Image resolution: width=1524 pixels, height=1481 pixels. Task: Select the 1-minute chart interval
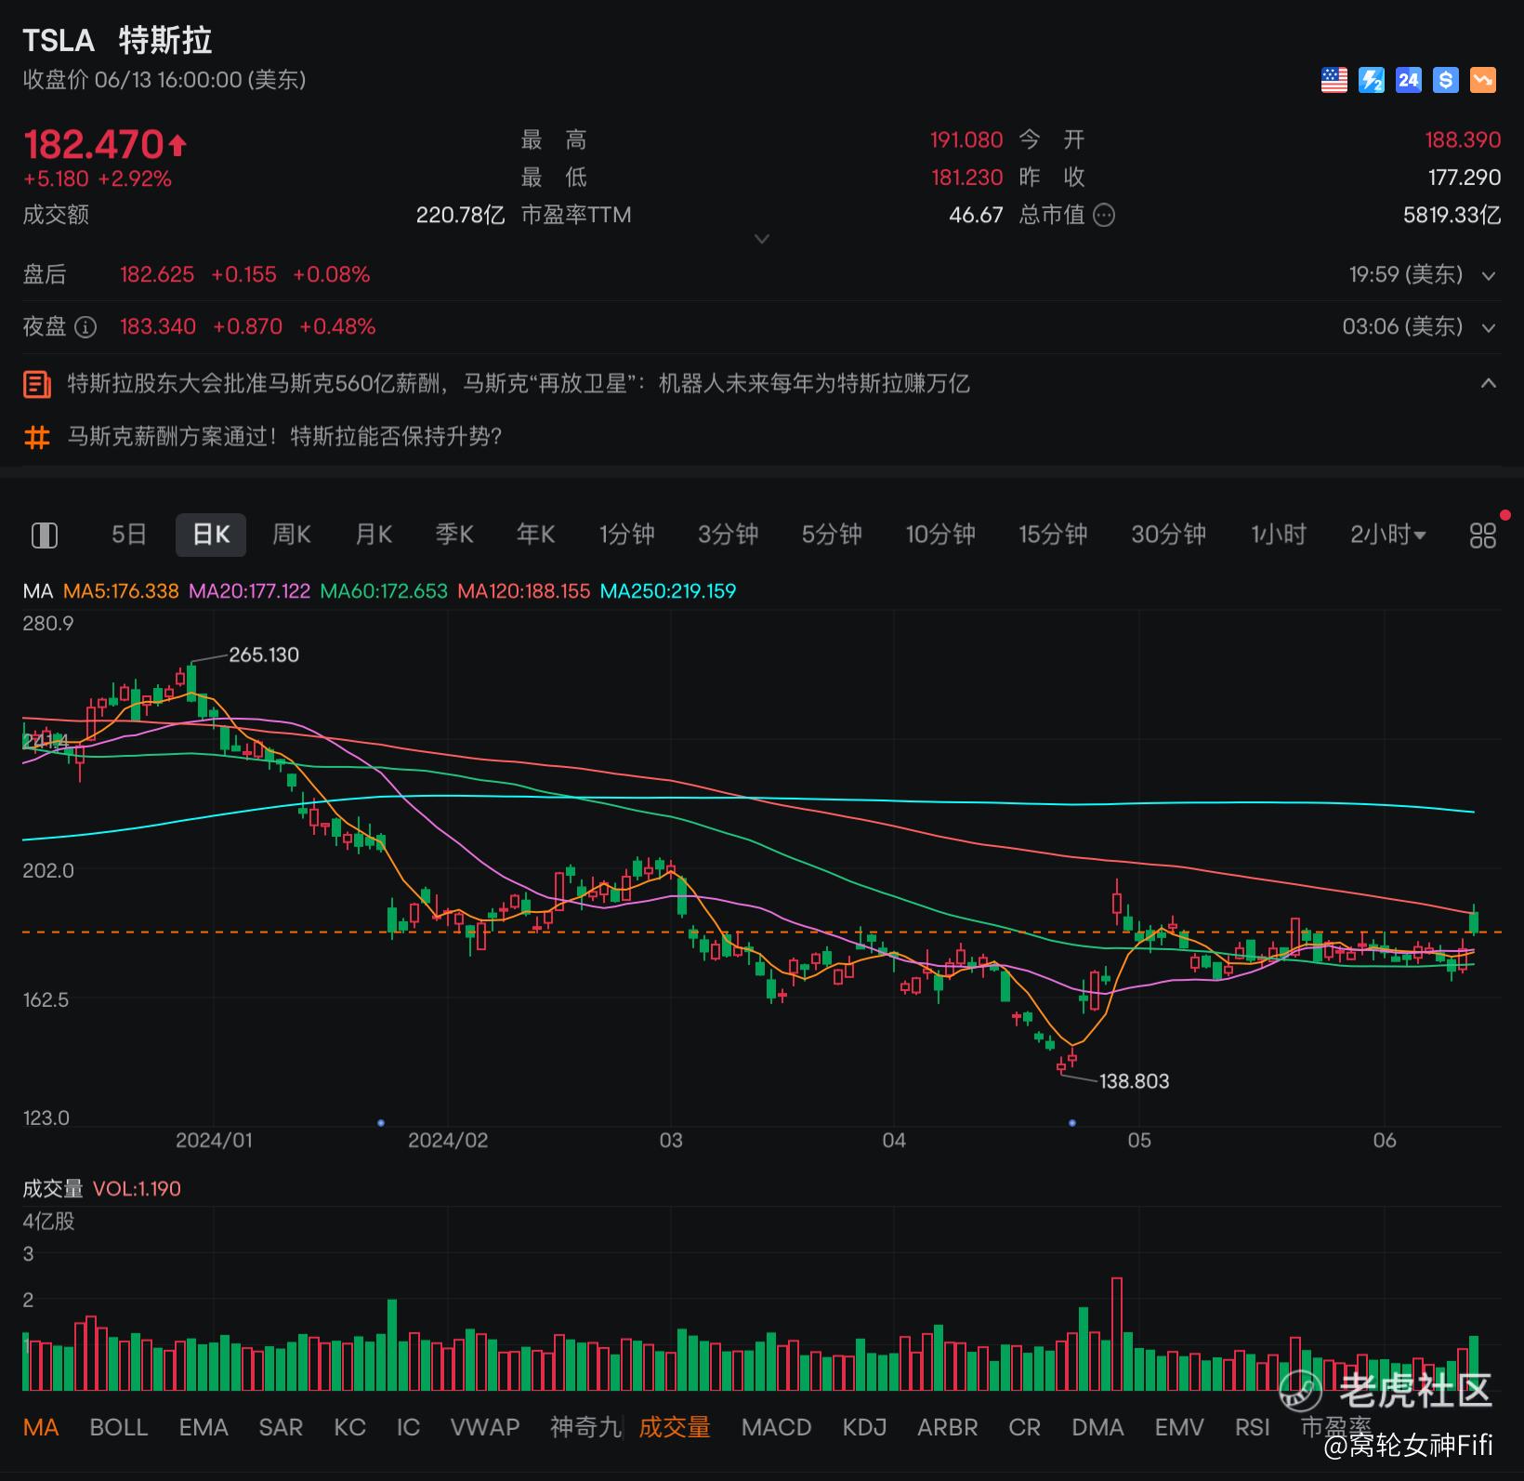point(627,535)
